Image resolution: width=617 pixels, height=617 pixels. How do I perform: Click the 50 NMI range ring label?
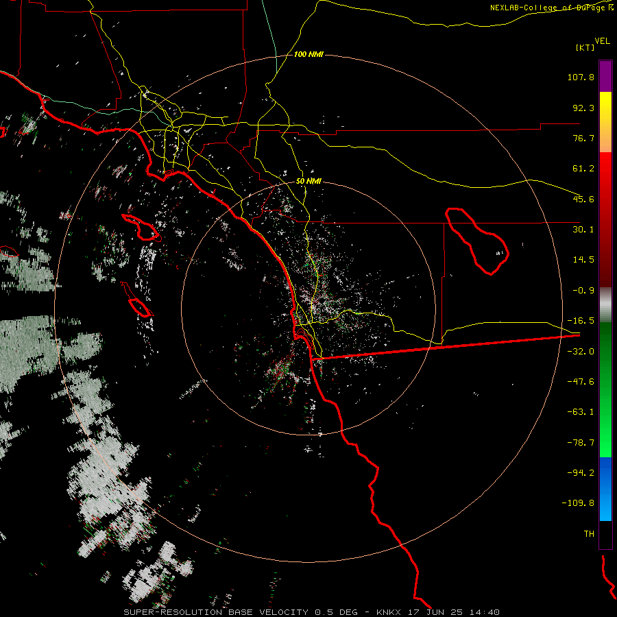point(308,182)
